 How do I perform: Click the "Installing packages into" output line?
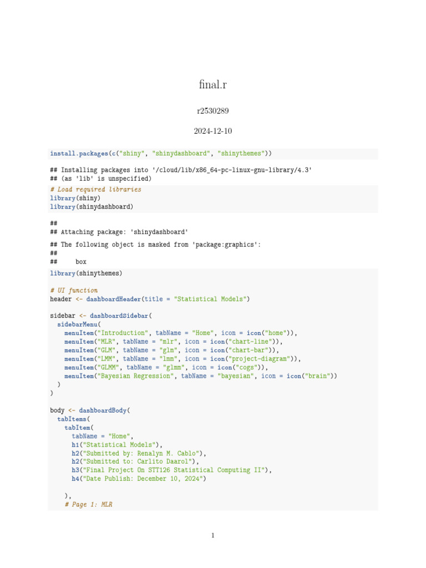point(180,170)
